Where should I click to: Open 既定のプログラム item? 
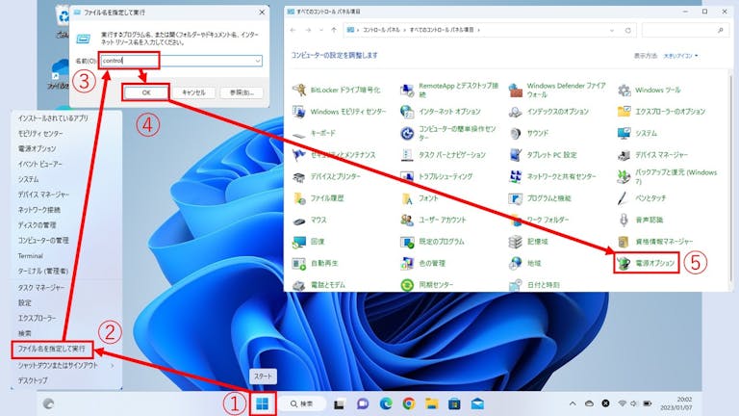(x=432, y=242)
